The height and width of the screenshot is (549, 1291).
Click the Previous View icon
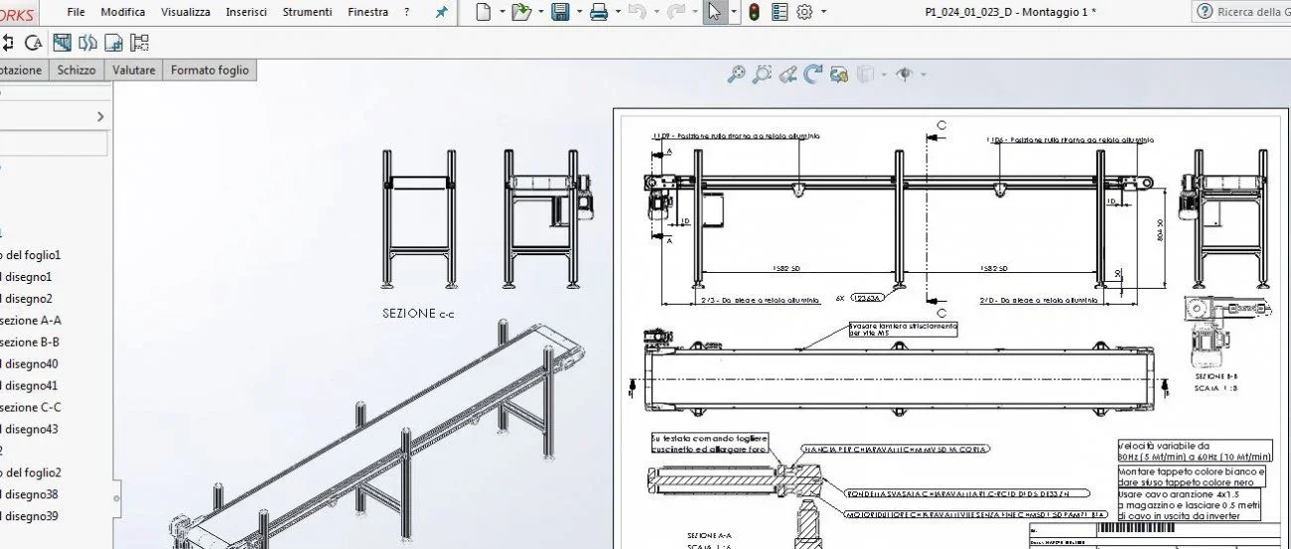click(788, 73)
